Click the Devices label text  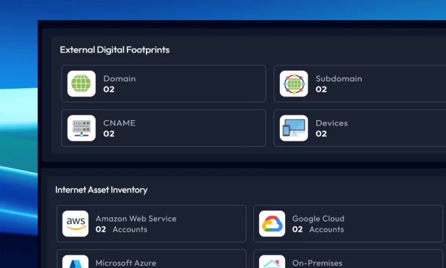(x=332, y=123)
